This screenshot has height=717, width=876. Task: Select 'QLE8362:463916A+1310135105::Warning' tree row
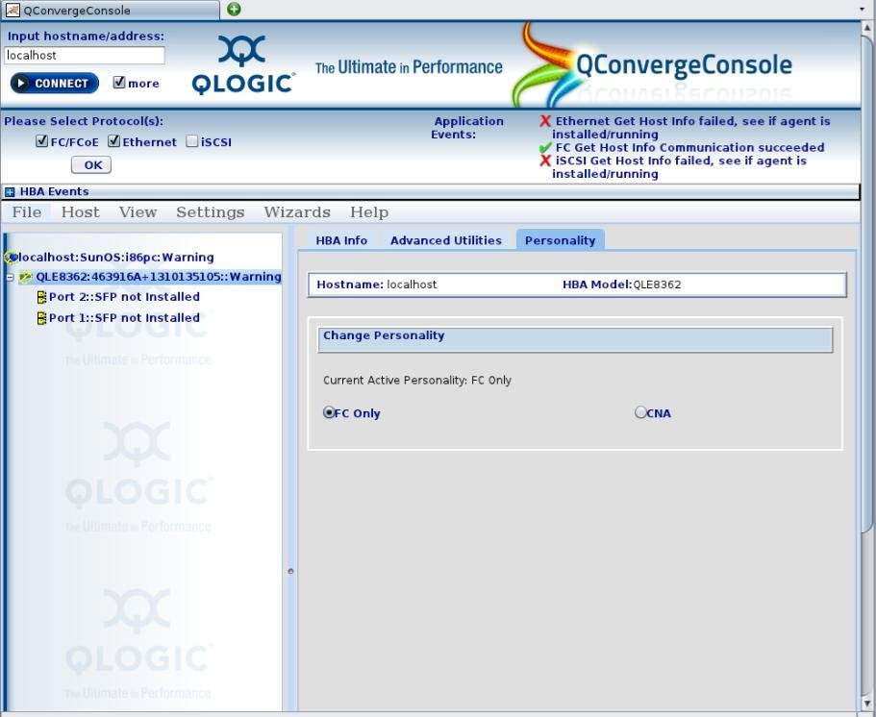[159, 277]
